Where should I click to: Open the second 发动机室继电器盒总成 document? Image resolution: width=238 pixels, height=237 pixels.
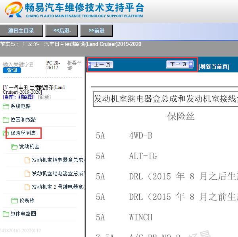58,173
